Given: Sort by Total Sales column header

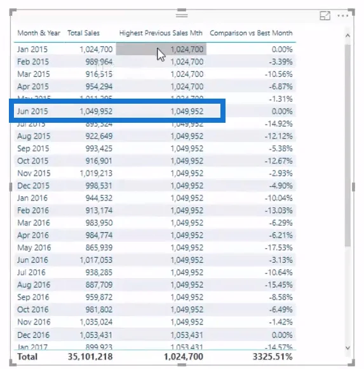Looking at the screenshot, I should (83, 33).
